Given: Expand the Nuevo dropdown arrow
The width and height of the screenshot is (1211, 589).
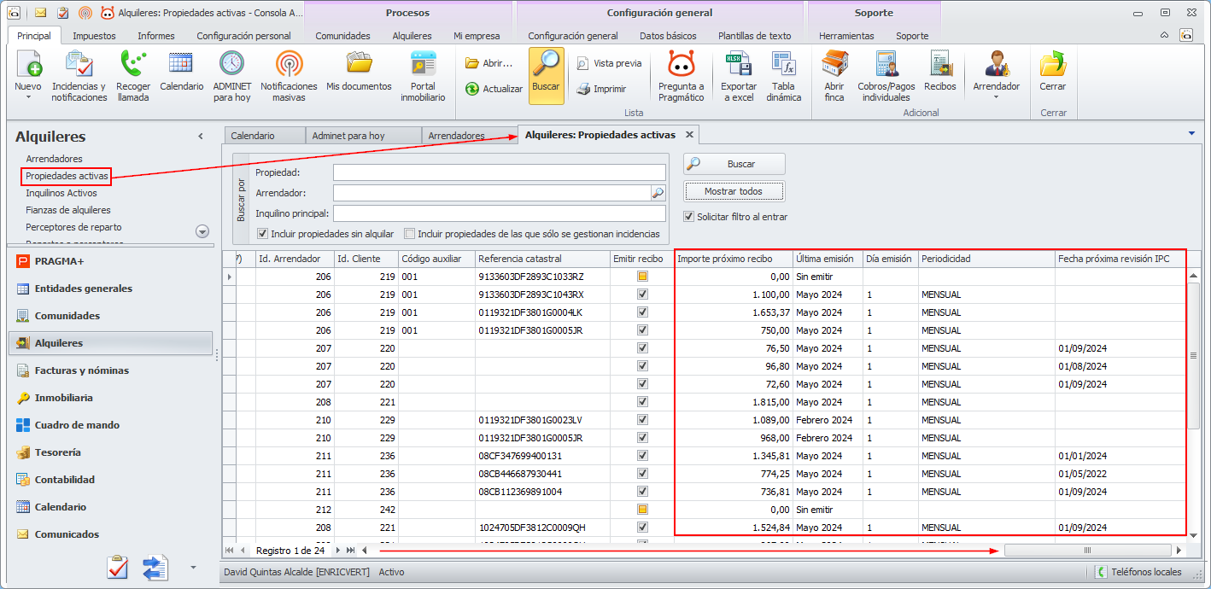Looking at the screenshot, I should (27, 97).
